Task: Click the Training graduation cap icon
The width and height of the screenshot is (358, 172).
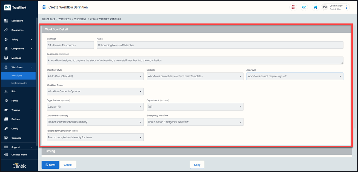Action: coord(6,110)
